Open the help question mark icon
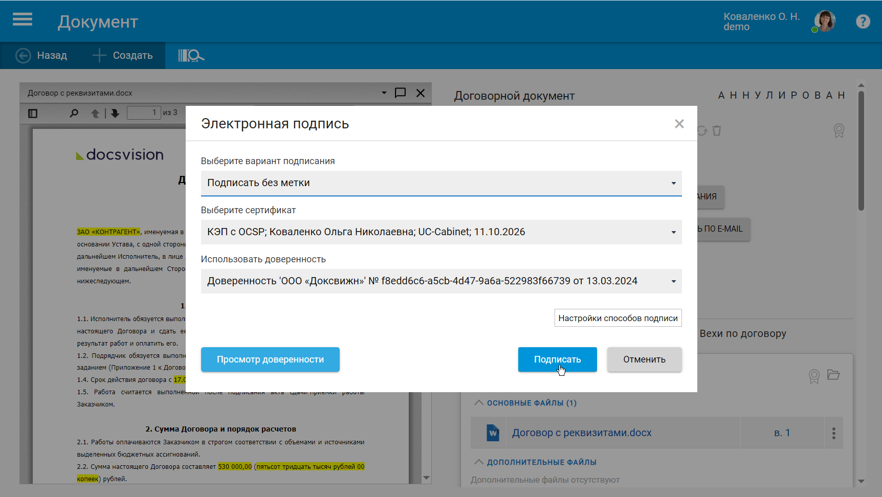 coord(863,21)
